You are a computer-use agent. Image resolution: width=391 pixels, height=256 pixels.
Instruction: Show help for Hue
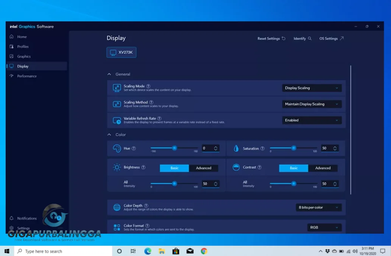(x=134, y=149)
